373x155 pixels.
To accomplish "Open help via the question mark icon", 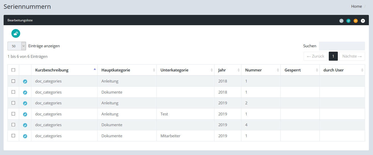I will 363,21.
